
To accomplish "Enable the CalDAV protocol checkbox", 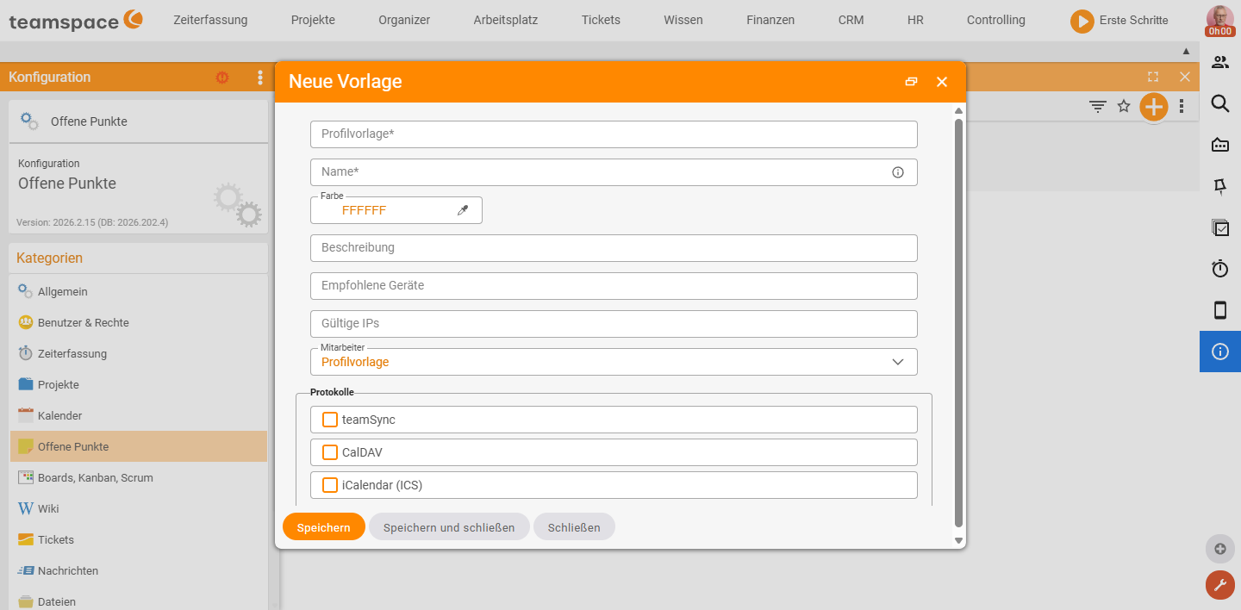I will point(329,452).
